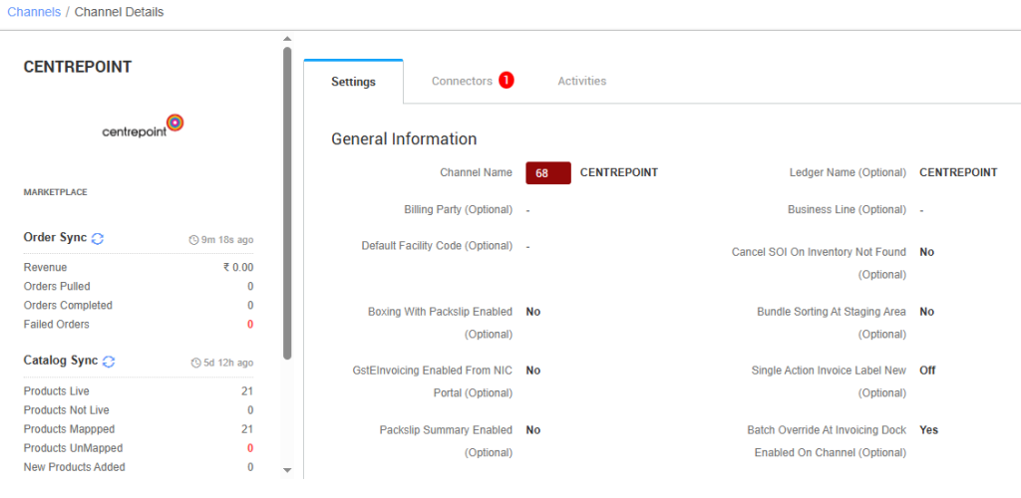1021x498 pixels.
Task: Click the red channel code swatch 68
Action: point(548,173)
